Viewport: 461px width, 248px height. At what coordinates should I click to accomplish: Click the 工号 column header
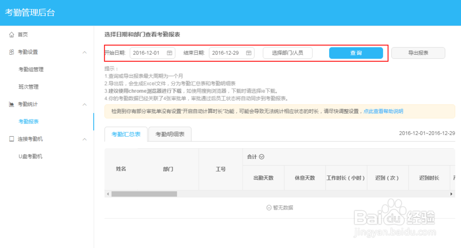pos(221,169)
